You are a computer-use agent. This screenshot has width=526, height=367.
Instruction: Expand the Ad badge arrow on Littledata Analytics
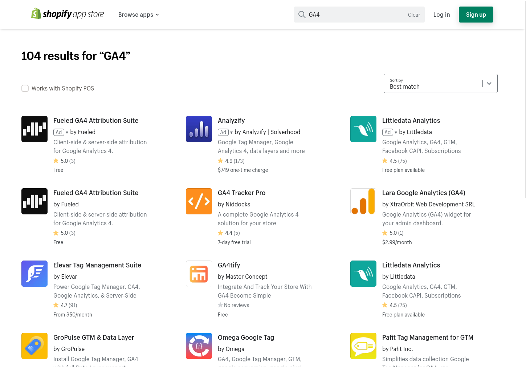396,133
